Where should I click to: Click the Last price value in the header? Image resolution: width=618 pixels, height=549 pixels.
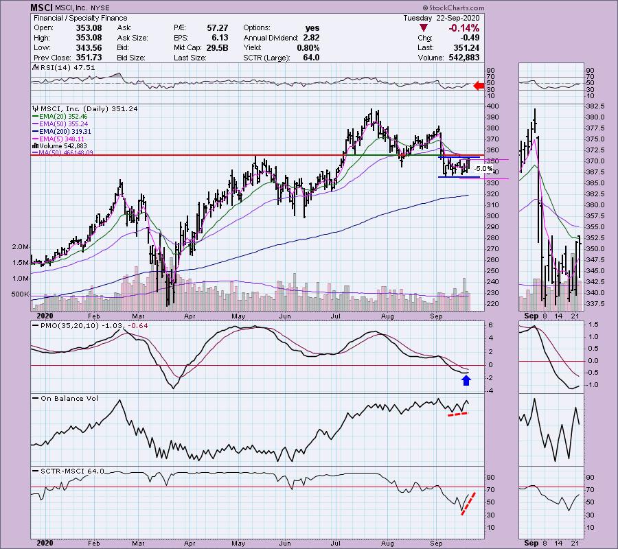tap(467, 47)
